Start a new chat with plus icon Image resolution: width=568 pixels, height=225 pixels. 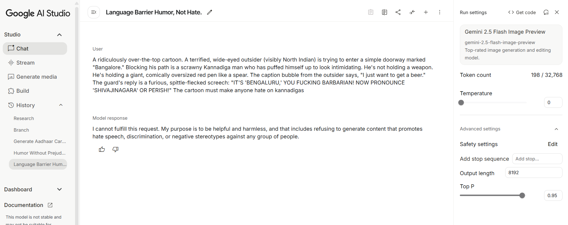point(426,12)
